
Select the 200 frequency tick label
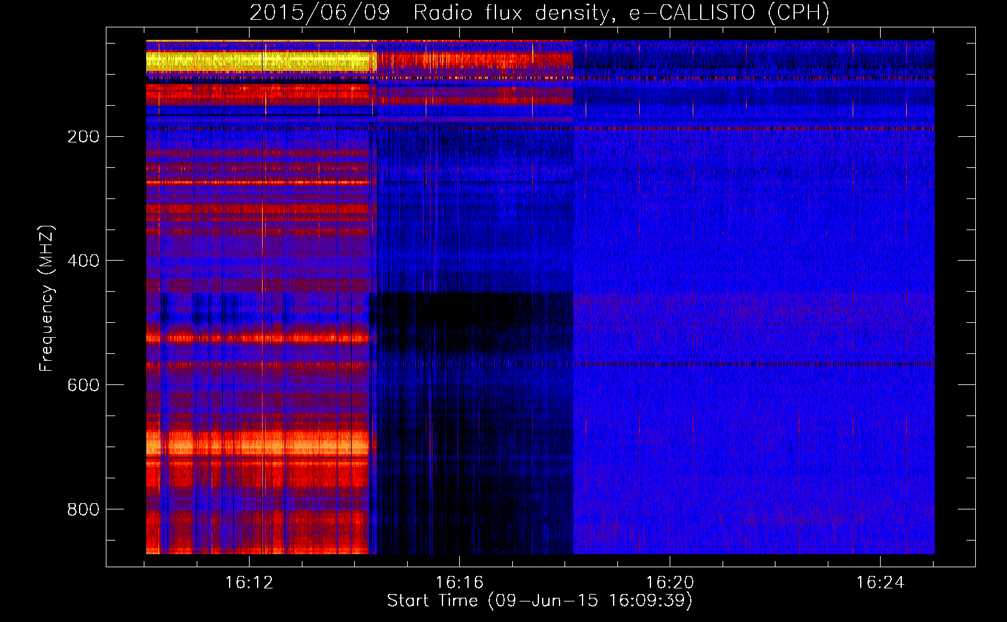83,137
